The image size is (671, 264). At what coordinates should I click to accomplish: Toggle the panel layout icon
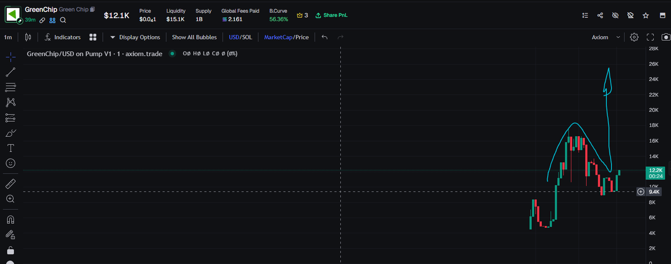click(661, 15)
